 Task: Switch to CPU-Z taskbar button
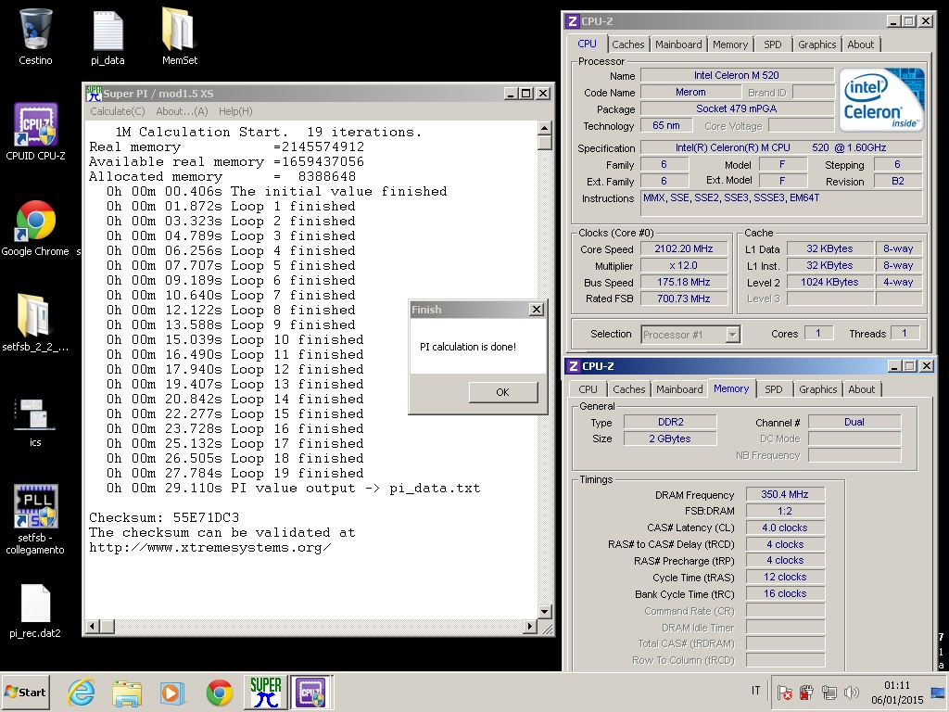310,692
